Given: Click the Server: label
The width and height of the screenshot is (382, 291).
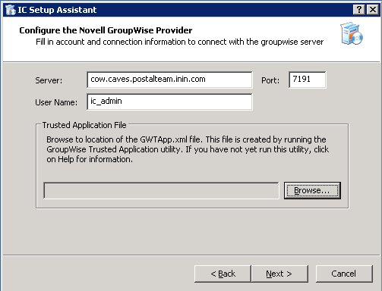Looking at the screenshot, I should click(49, 80).
